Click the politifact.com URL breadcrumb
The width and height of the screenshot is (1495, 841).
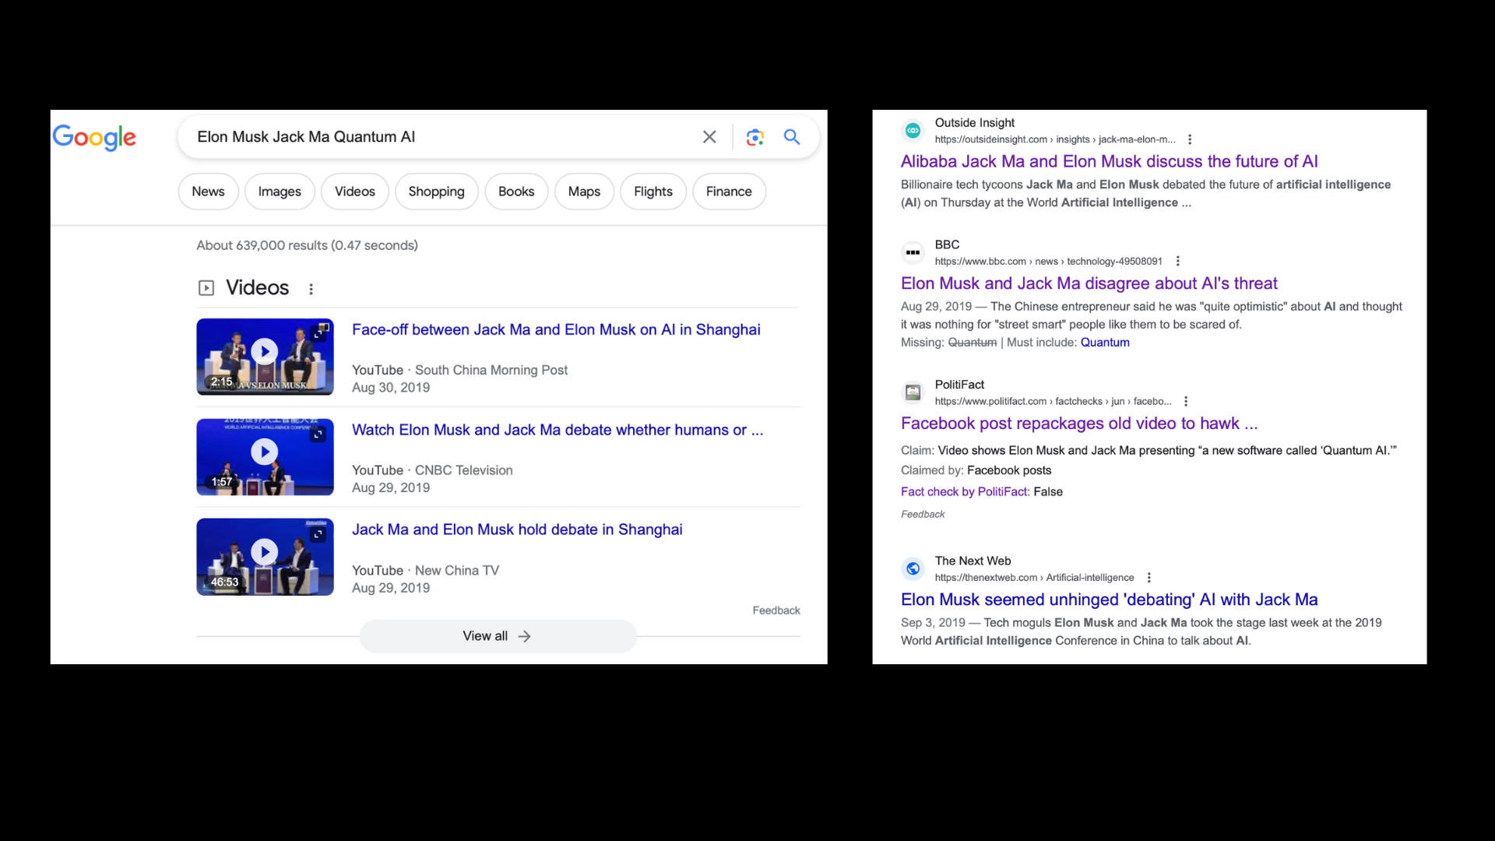click(x=1053, y=402)
